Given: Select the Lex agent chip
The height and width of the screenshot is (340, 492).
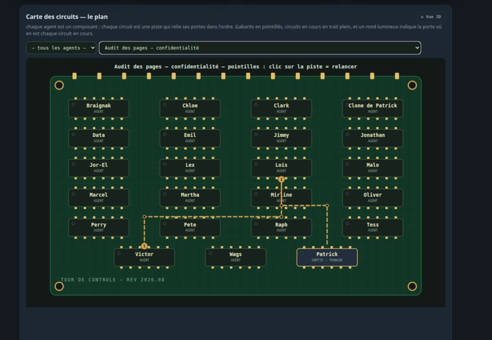Looking at the screenshot, I should [x=190, y=168].
